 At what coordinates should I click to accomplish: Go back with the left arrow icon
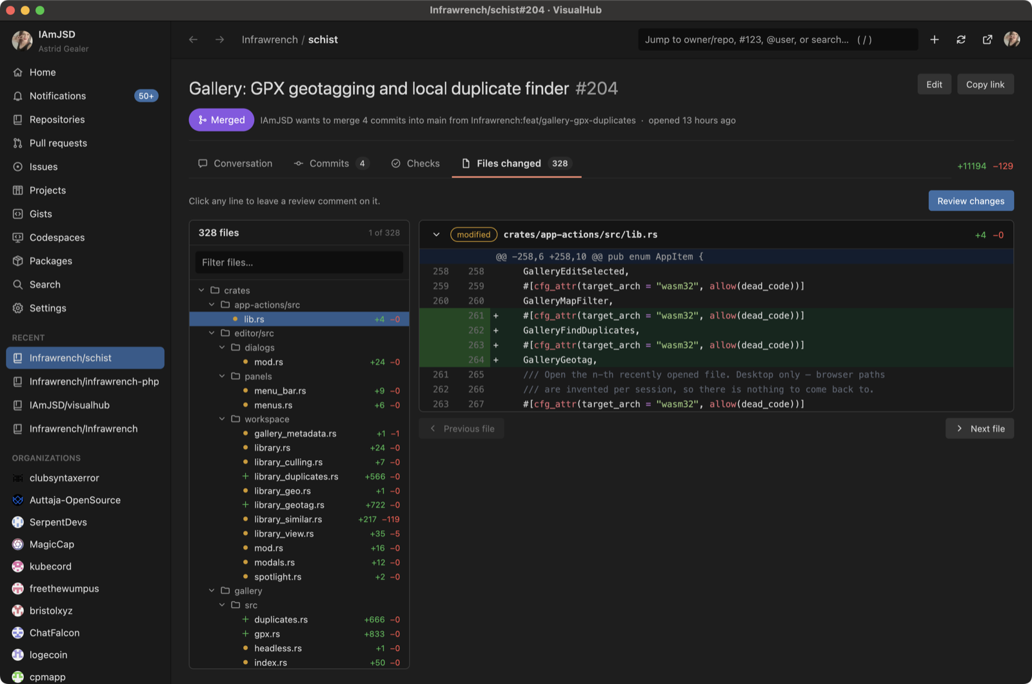click(193, 39)
